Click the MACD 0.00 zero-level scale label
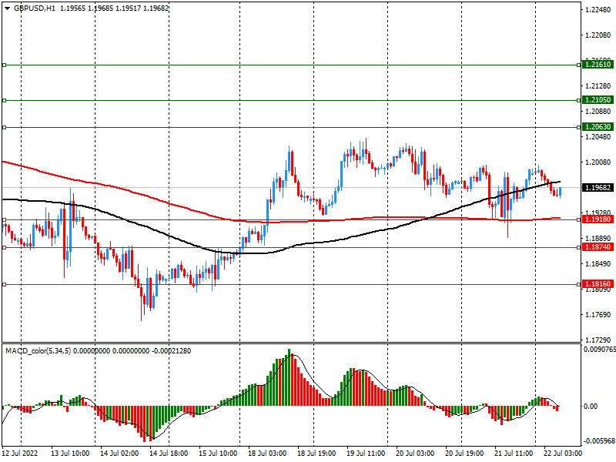616x462 pixels. (x=591, y=407)
